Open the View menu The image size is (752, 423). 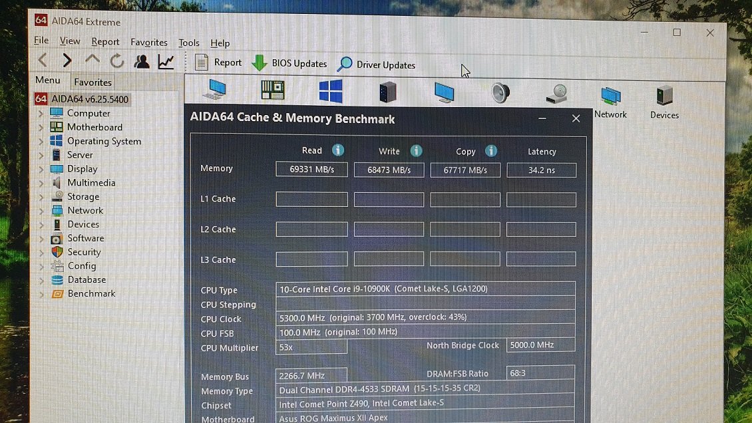(x=70, y=41)
